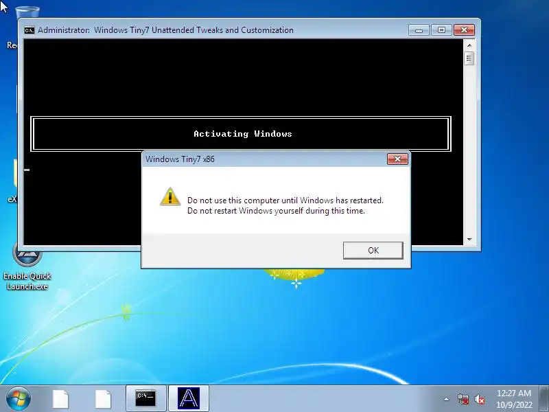Open the first blank document taskbar icon
This screenshot has height=412, width=549.
(60, 399)
